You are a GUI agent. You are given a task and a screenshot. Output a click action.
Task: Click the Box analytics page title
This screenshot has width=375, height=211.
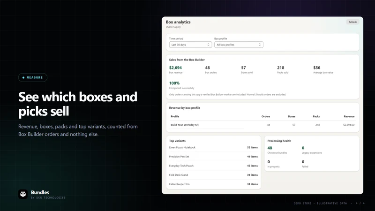tap(178, 22)
